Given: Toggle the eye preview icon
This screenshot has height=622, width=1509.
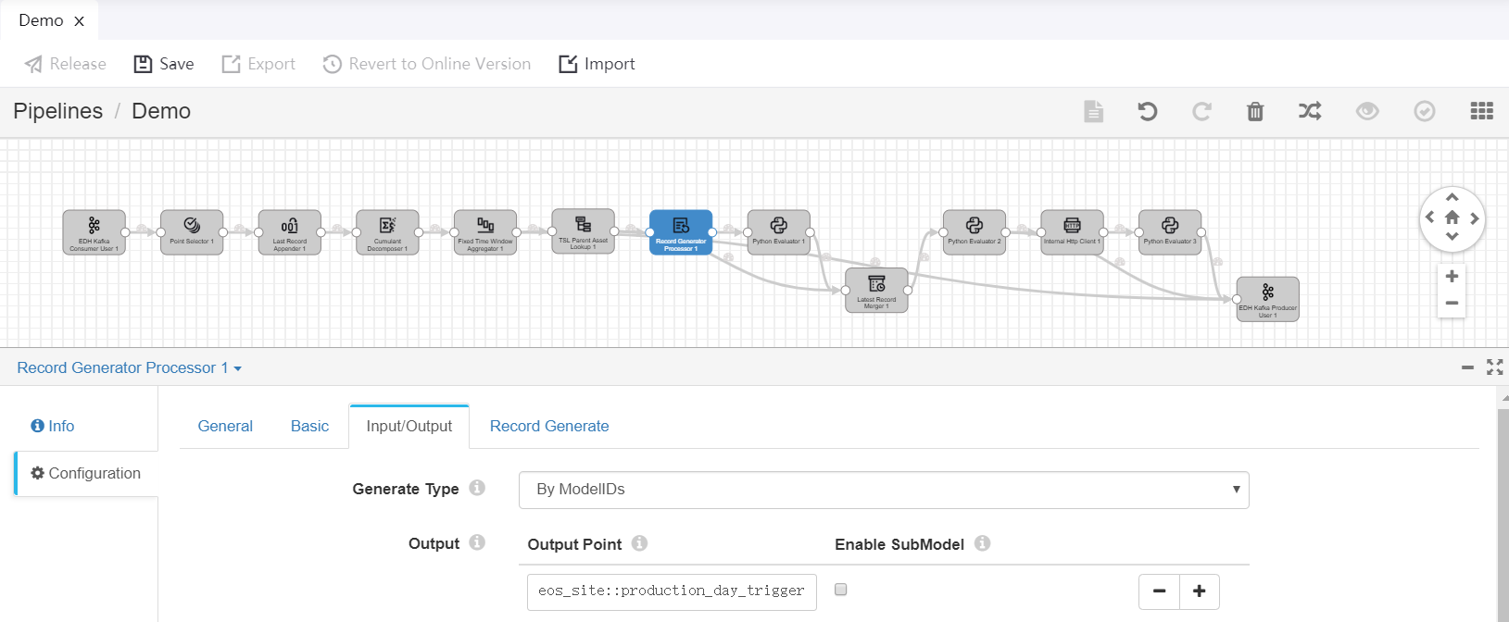Looking at the screenshot, I should tap(1367, 111).
